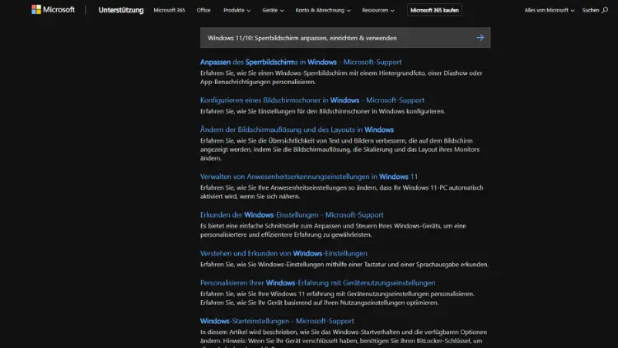Click description mentioning BitLocker-Schlüssel
The height and width of the screenshot is (348, 618).
pos(344,339)
